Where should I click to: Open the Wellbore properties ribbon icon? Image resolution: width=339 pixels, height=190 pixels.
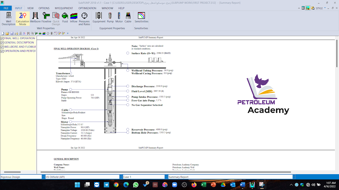pyautogui.click(x=35, y=18)
